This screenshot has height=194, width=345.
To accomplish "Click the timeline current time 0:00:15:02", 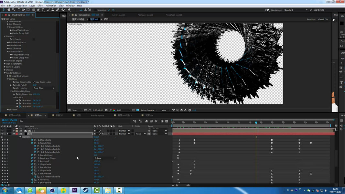I will (9, 120).
